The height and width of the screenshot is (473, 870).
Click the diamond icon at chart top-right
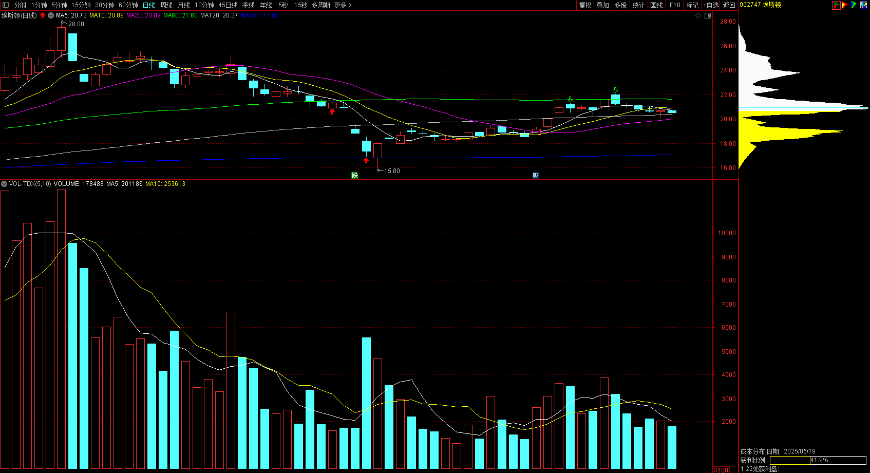(698, 16)
